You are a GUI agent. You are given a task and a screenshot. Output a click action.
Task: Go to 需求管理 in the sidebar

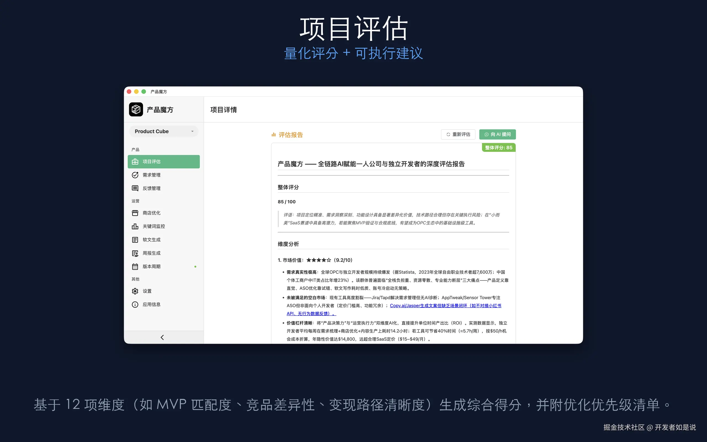[163, 175]
